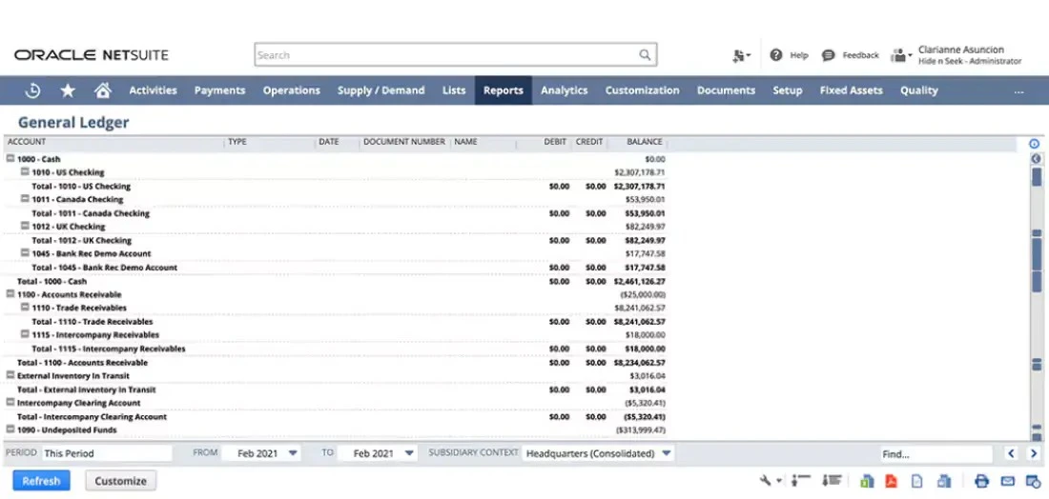Open the Fixed Assets menu
Viewport: 1049px width, 499px height.
coord(851,90)
